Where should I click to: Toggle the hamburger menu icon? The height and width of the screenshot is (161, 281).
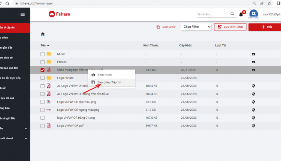pyautogui.click(x=22, y=14)
